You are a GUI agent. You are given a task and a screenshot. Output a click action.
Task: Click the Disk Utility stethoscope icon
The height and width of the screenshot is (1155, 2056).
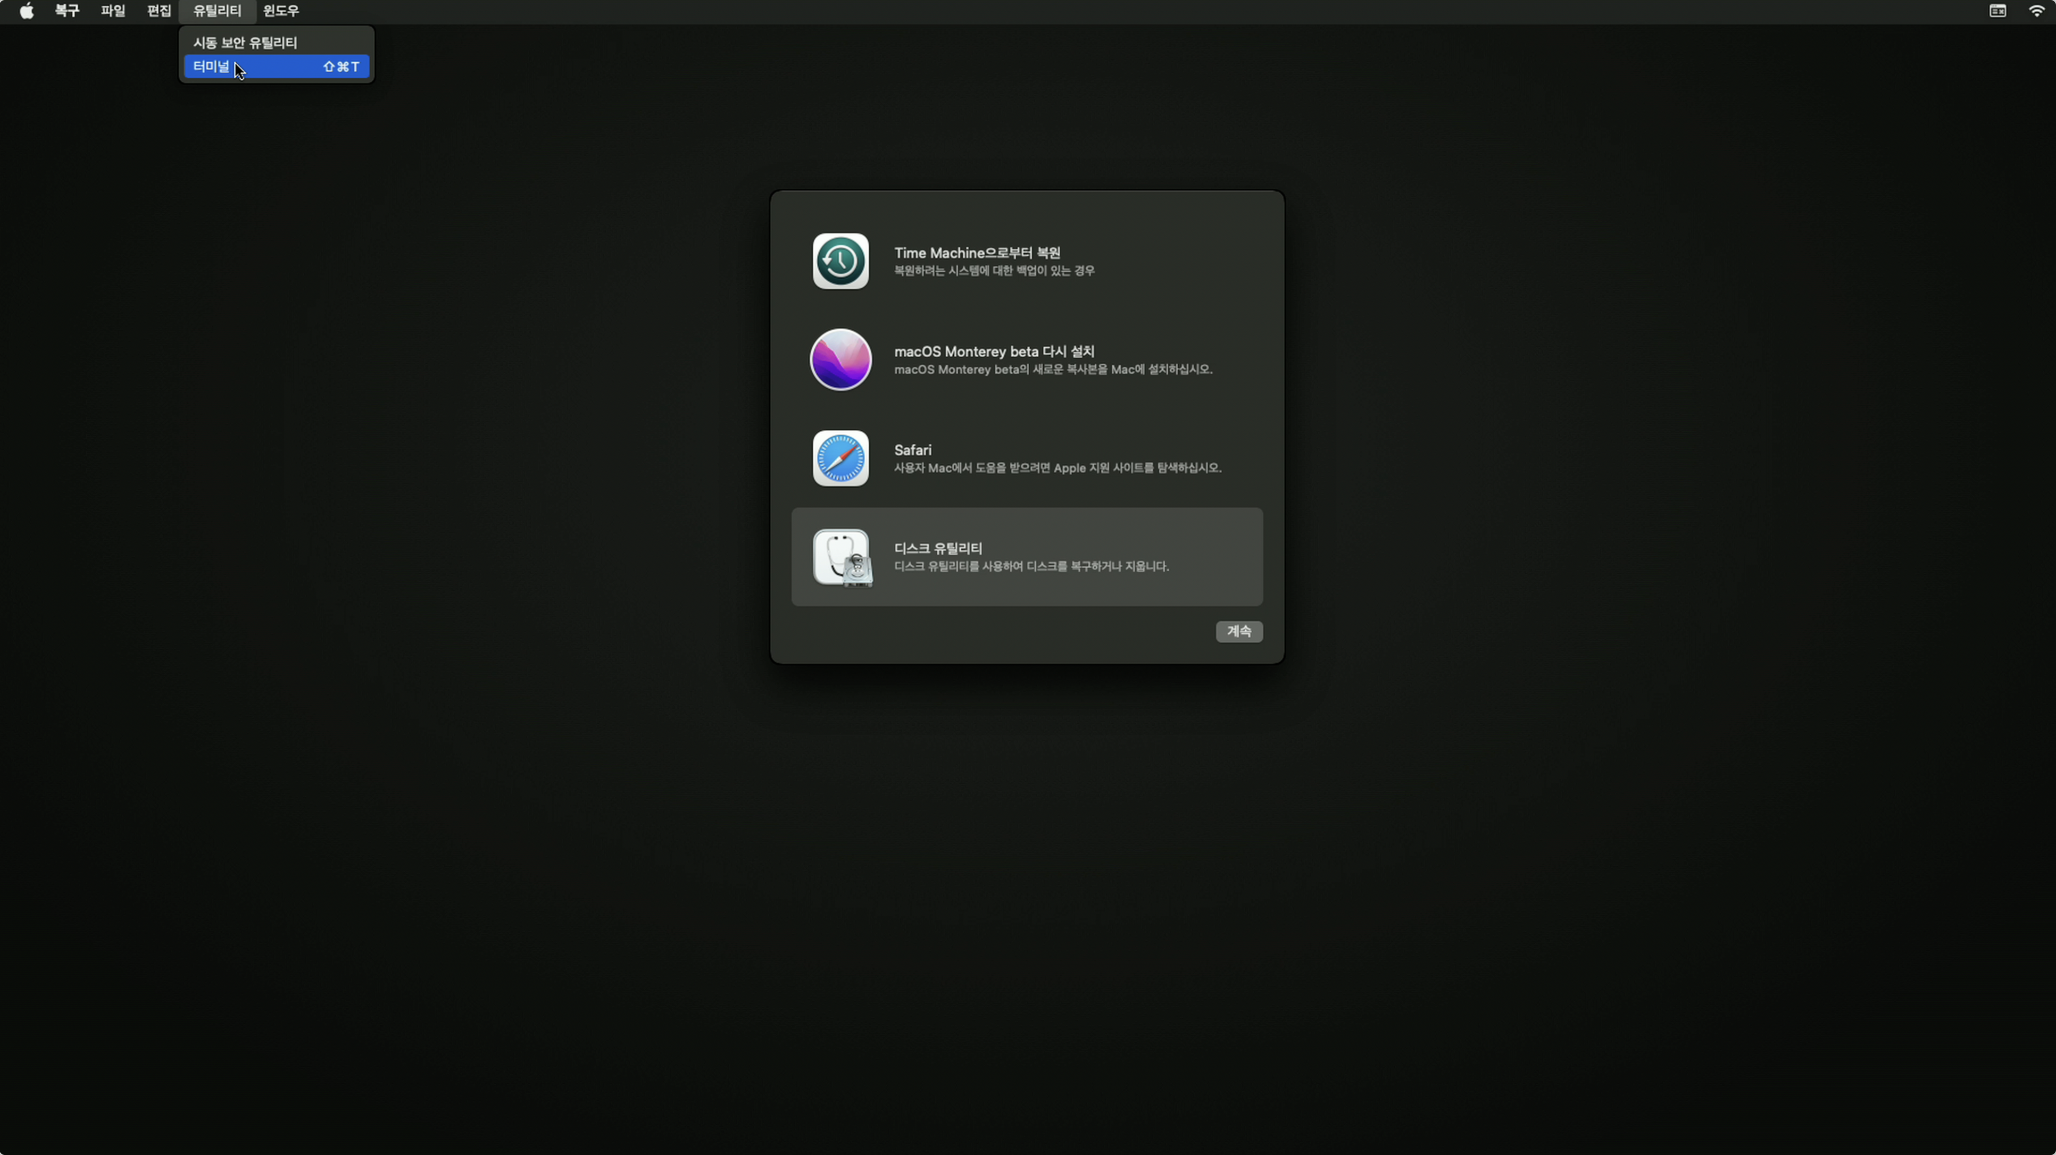(x=841, y=557)
